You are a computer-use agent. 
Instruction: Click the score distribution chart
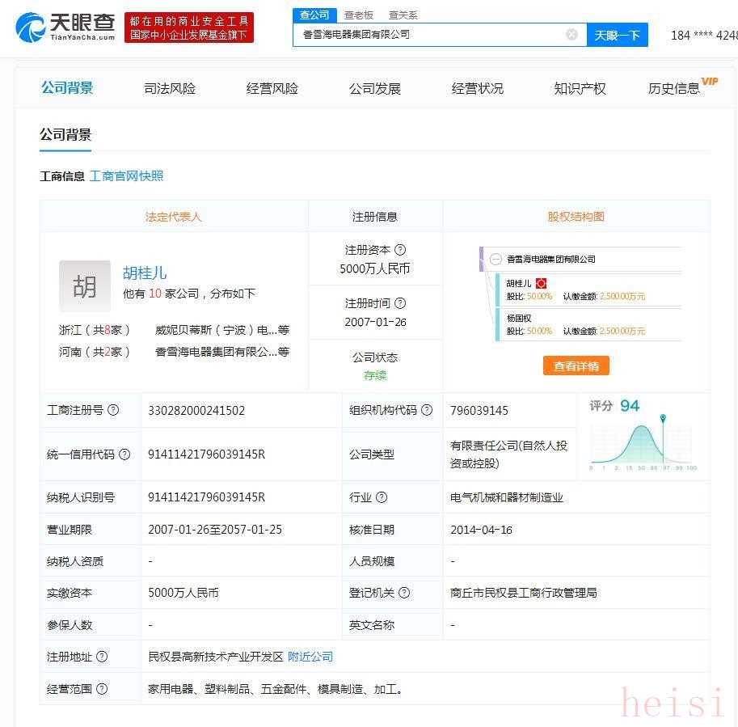point(643,442)
